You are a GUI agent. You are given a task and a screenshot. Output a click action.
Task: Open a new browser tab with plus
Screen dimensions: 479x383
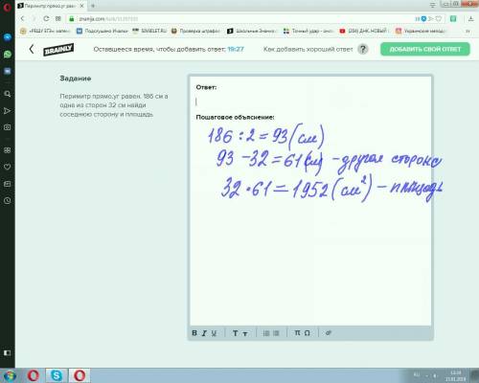point(93,6)
